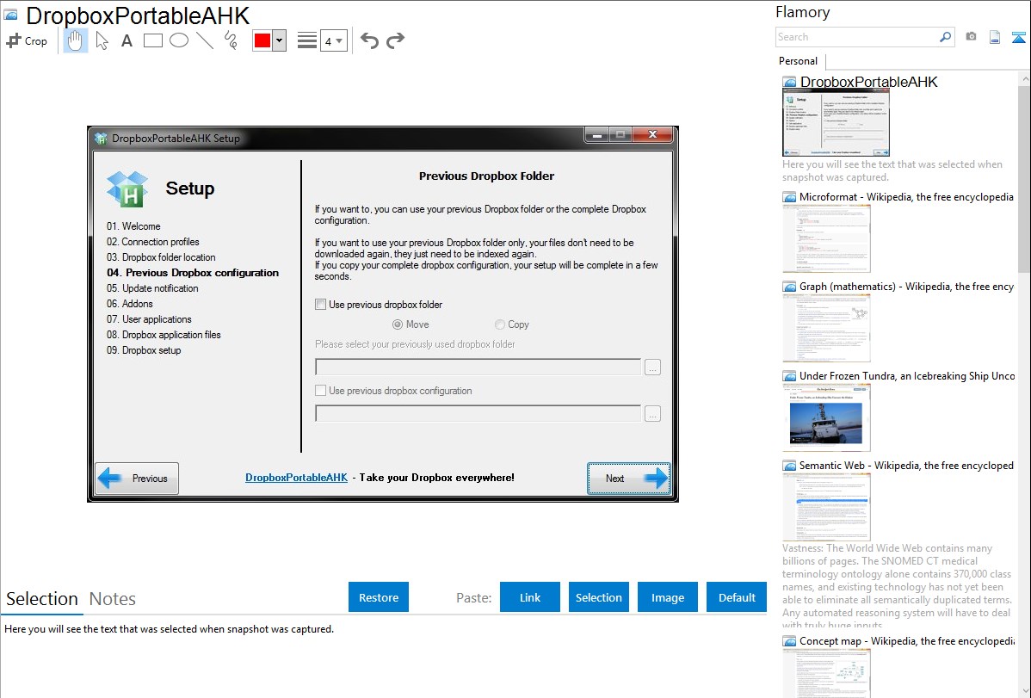Enable Use previous dropbox configuration checkbox
The height and width of the screenshot is (698, 1031).
tap(321, 391)
